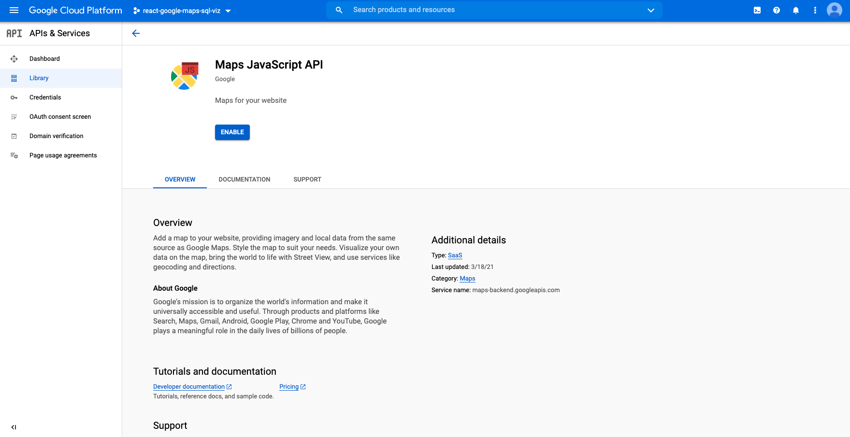Activate Cloud Shell icon
Viewport: 850px width, 437px height.
(757, 10)
